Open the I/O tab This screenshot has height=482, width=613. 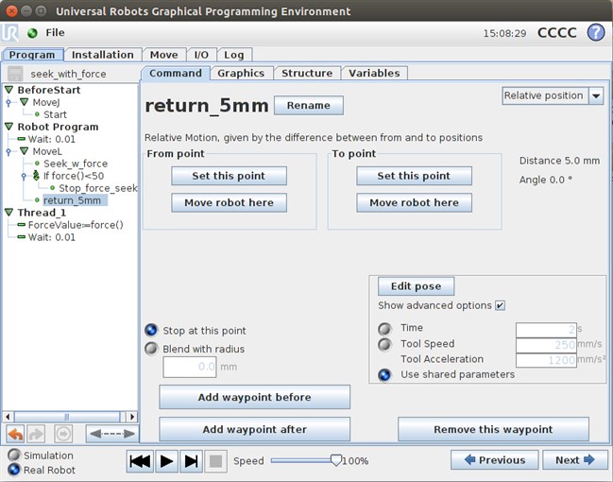tap(201, 55)
